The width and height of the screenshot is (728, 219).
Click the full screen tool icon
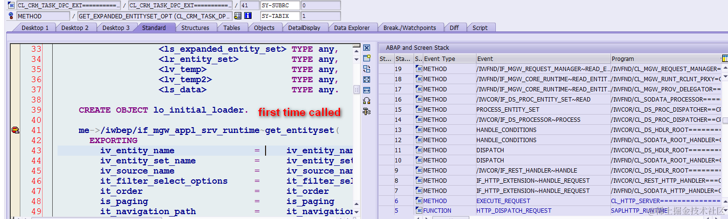(x=367, y=79)
